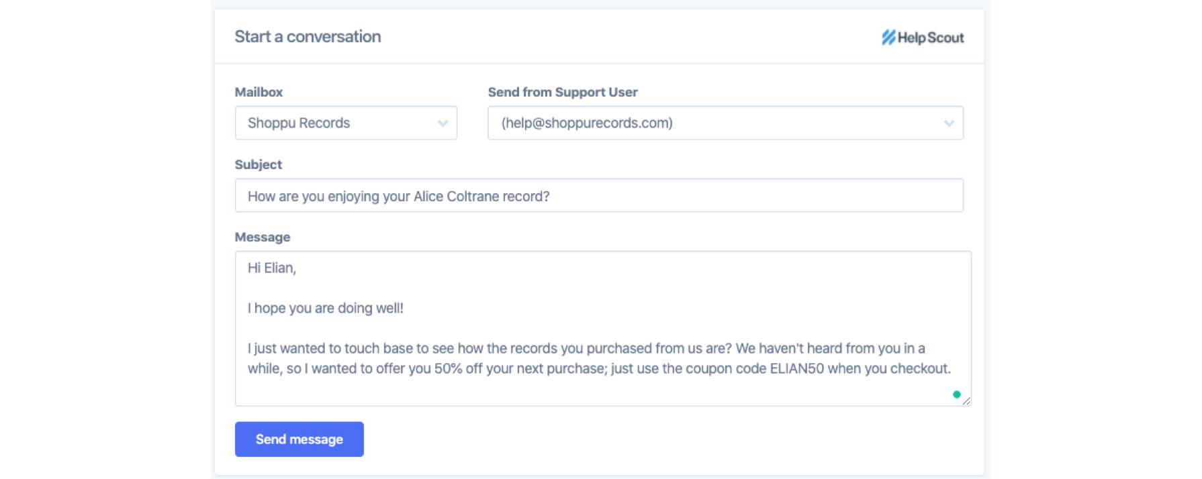This screenshot has width=1202, height=479.
Task: Click the Send from Support User label
Action: (562, 93)
